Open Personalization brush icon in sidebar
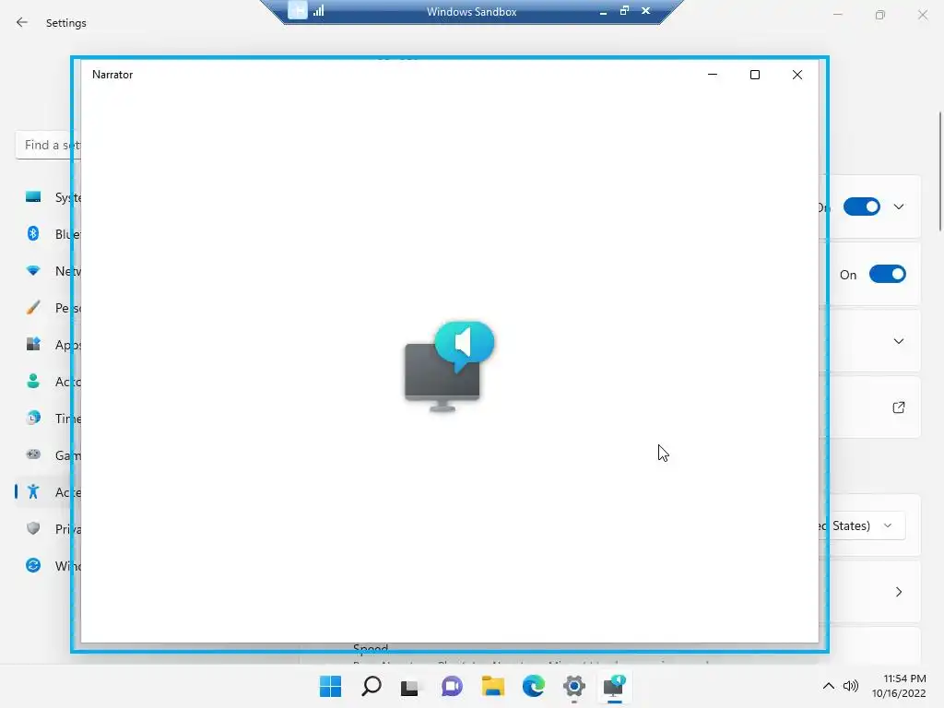Viewport: 944px width, 708px height. (x=33, y=308)
